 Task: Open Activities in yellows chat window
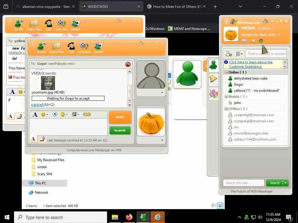point(61,25)
